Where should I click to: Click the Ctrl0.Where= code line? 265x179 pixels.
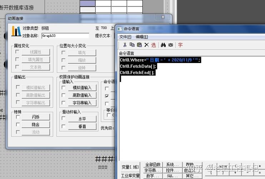(160, 60)
